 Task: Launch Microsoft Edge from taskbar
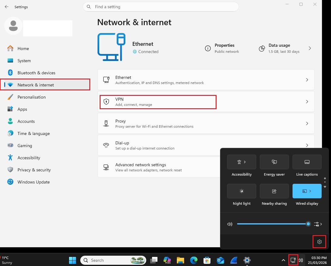(x=194, y=260)
